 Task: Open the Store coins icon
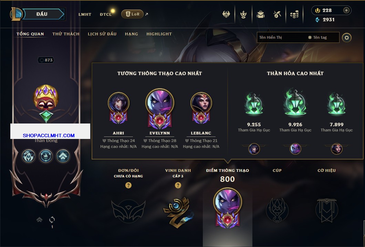(294, 14)
